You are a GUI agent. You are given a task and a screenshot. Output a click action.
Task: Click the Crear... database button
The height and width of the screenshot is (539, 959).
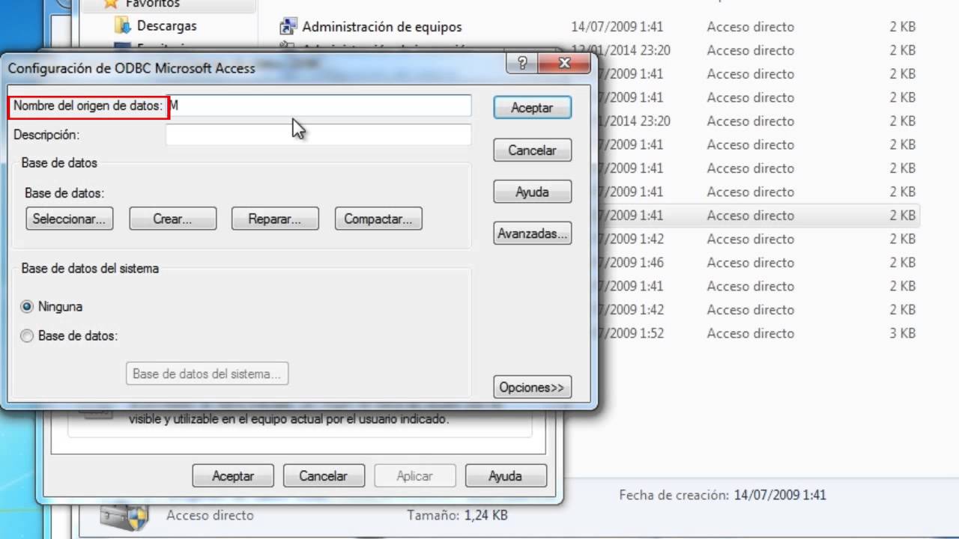pyautogui.click(x=172, y=219)
